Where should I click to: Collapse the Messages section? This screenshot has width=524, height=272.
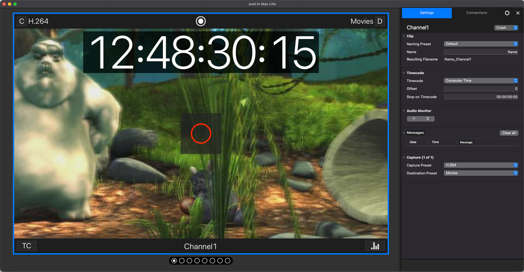(x=404, y=133)
